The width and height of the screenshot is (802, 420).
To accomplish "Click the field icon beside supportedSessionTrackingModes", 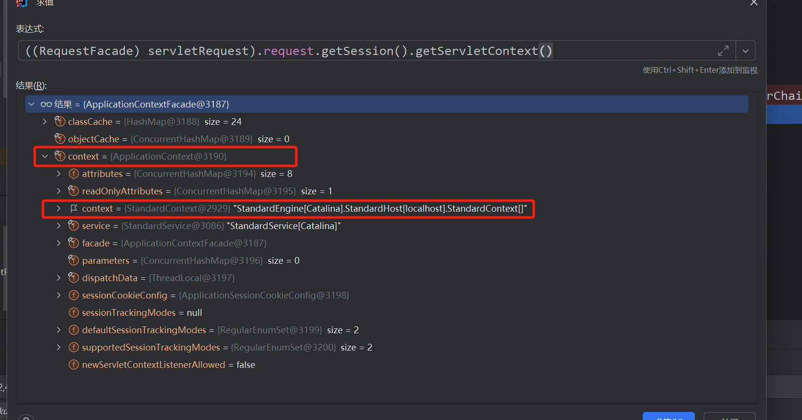I will (74, 347).
